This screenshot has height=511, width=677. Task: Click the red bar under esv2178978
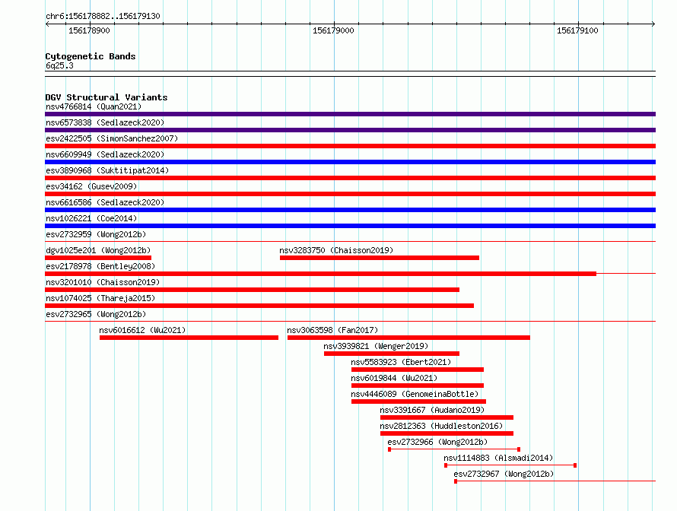(320, 274)
